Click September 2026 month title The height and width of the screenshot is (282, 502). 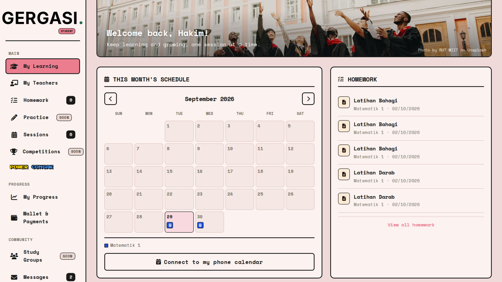209,99
